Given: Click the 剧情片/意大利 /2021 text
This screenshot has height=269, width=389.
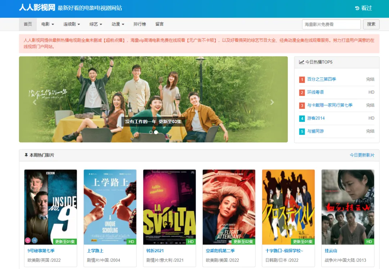Looking at the screenshot, I should (x=165, y=260).
